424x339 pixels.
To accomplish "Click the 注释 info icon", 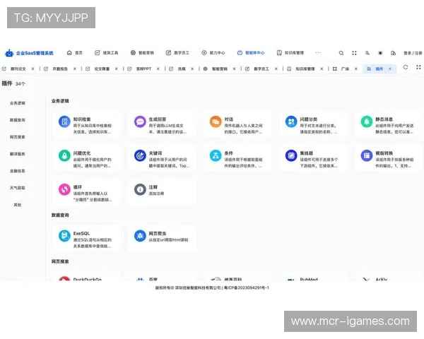I will [140, 189].
